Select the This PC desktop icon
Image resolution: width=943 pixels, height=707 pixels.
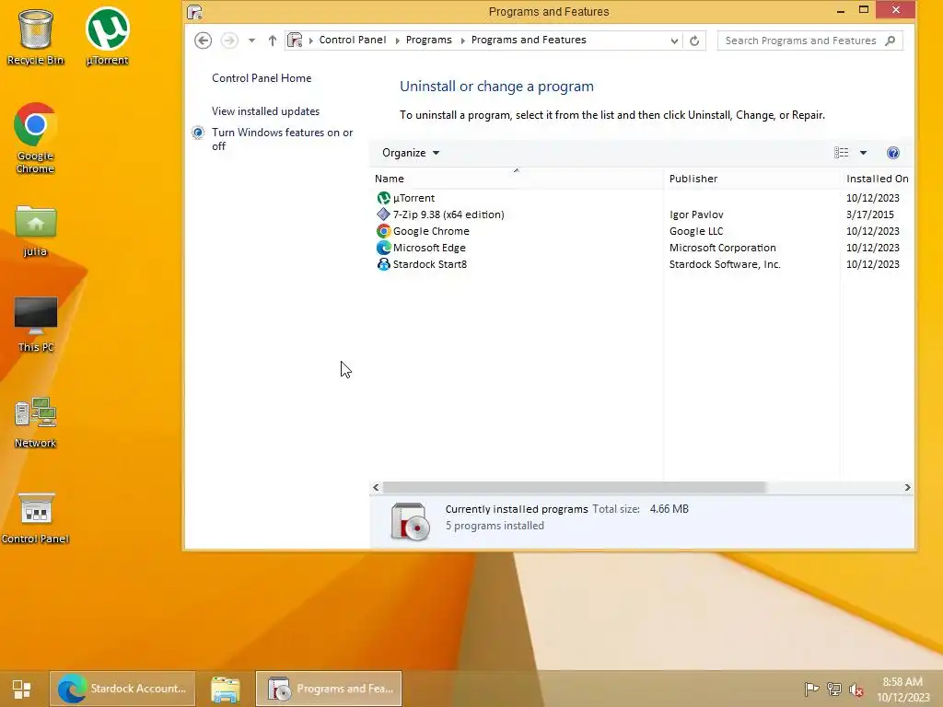36,325
